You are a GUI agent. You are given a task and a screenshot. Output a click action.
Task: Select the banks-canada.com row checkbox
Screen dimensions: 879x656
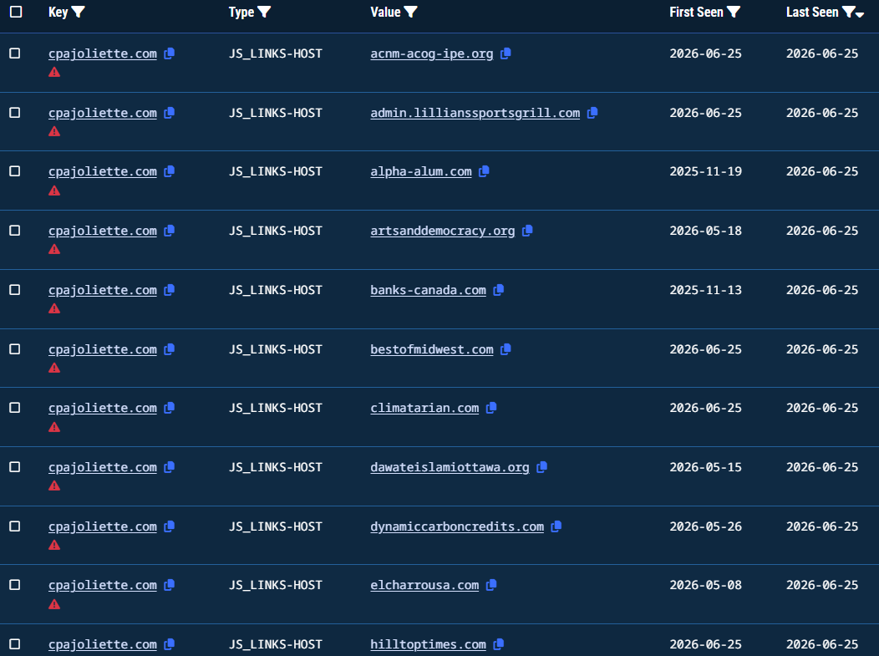(x=15, y=290)
